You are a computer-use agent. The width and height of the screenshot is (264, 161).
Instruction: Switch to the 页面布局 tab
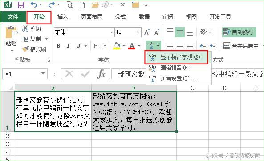coord(91,16)
